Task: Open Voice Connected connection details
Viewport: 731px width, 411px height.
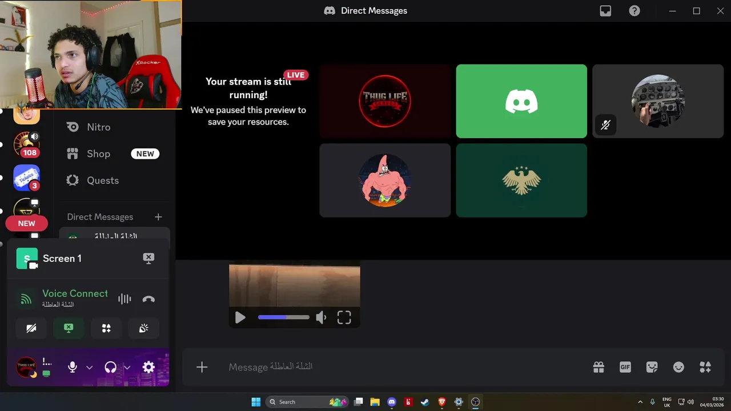Action: tap(75, 293)
